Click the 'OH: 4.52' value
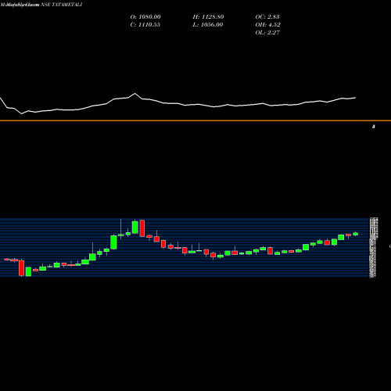Image resolution: width=391 pixels, height=391 pixels. pos(267,25)
